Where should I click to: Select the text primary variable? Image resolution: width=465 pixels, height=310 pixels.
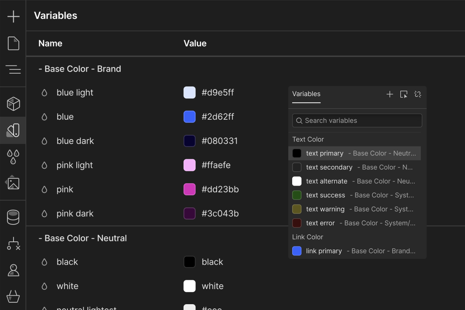[325, 153]
